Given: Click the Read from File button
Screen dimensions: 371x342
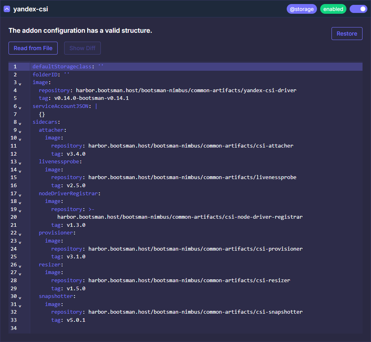Looking at the screenshot, I should point(33,48).
